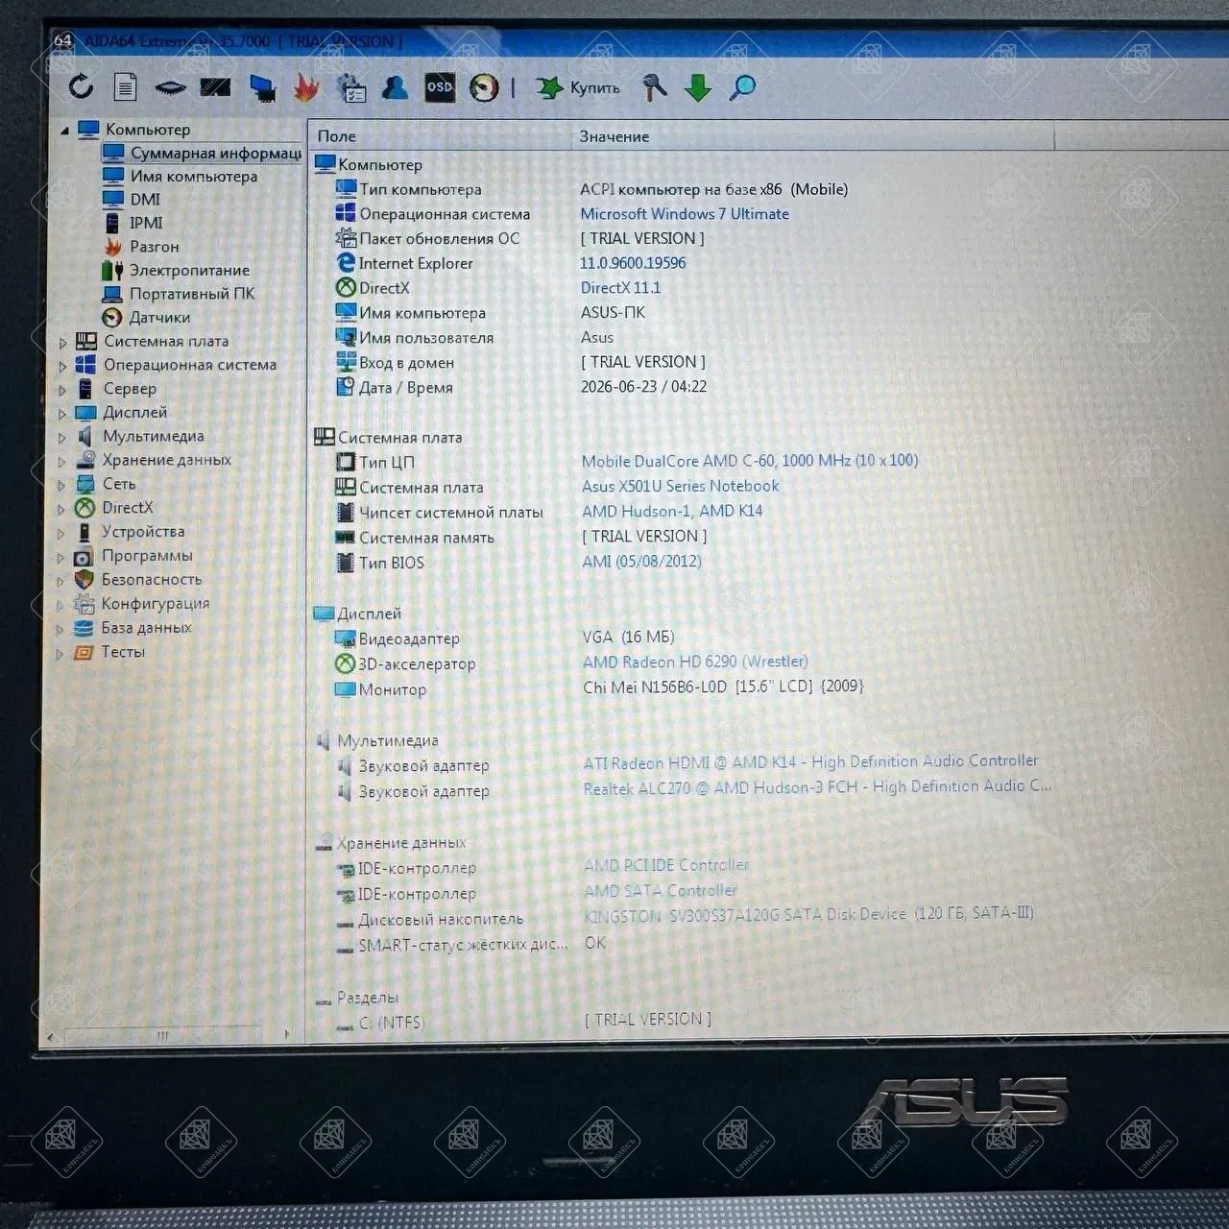Click the Конфигурация icon in the tree

[84, 604]
